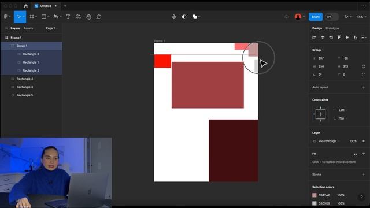Click the search icon in layers panel

click(x=6, y=28)
